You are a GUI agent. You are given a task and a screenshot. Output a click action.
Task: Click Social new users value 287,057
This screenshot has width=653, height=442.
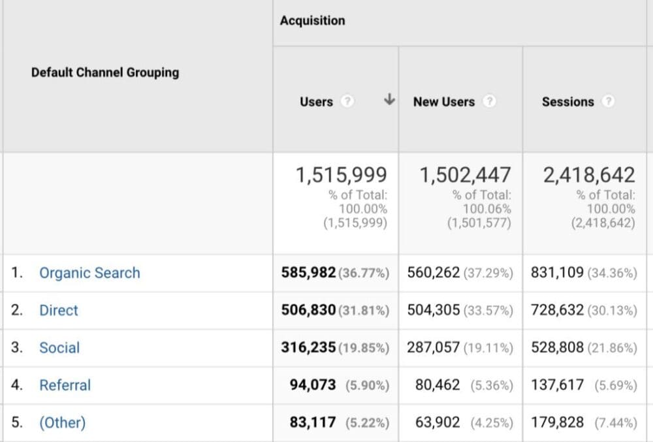coord(434,347)
